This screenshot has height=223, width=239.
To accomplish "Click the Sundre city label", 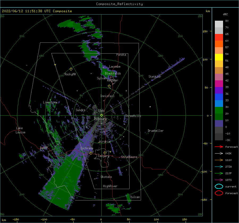I will tap(81, 110).
